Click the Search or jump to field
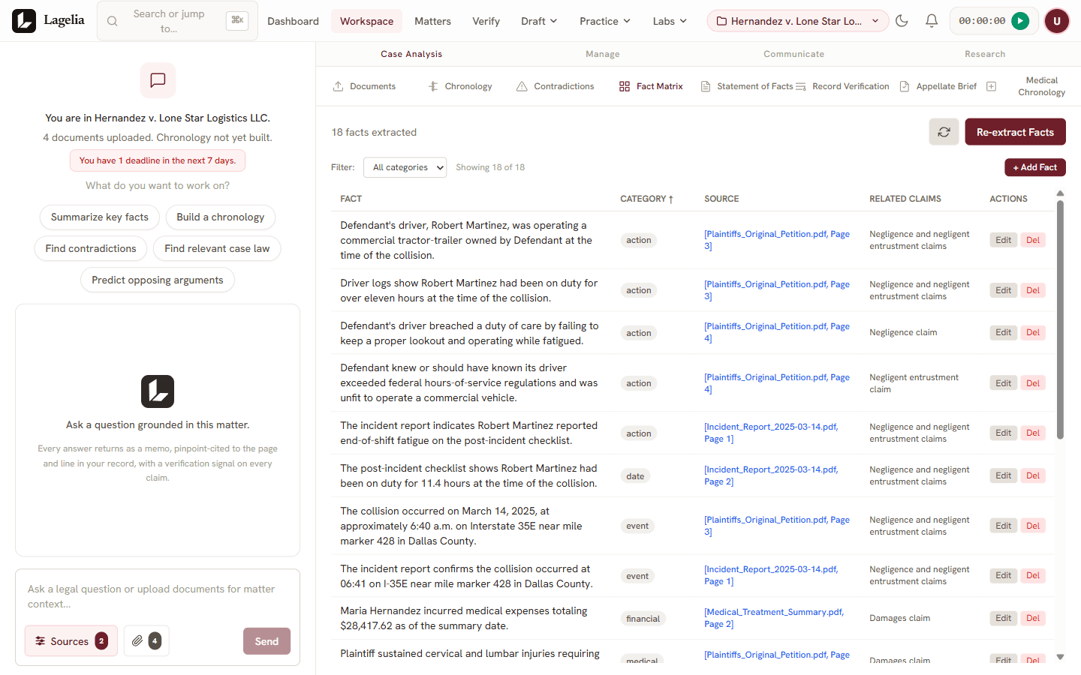 tap(177, 21)
